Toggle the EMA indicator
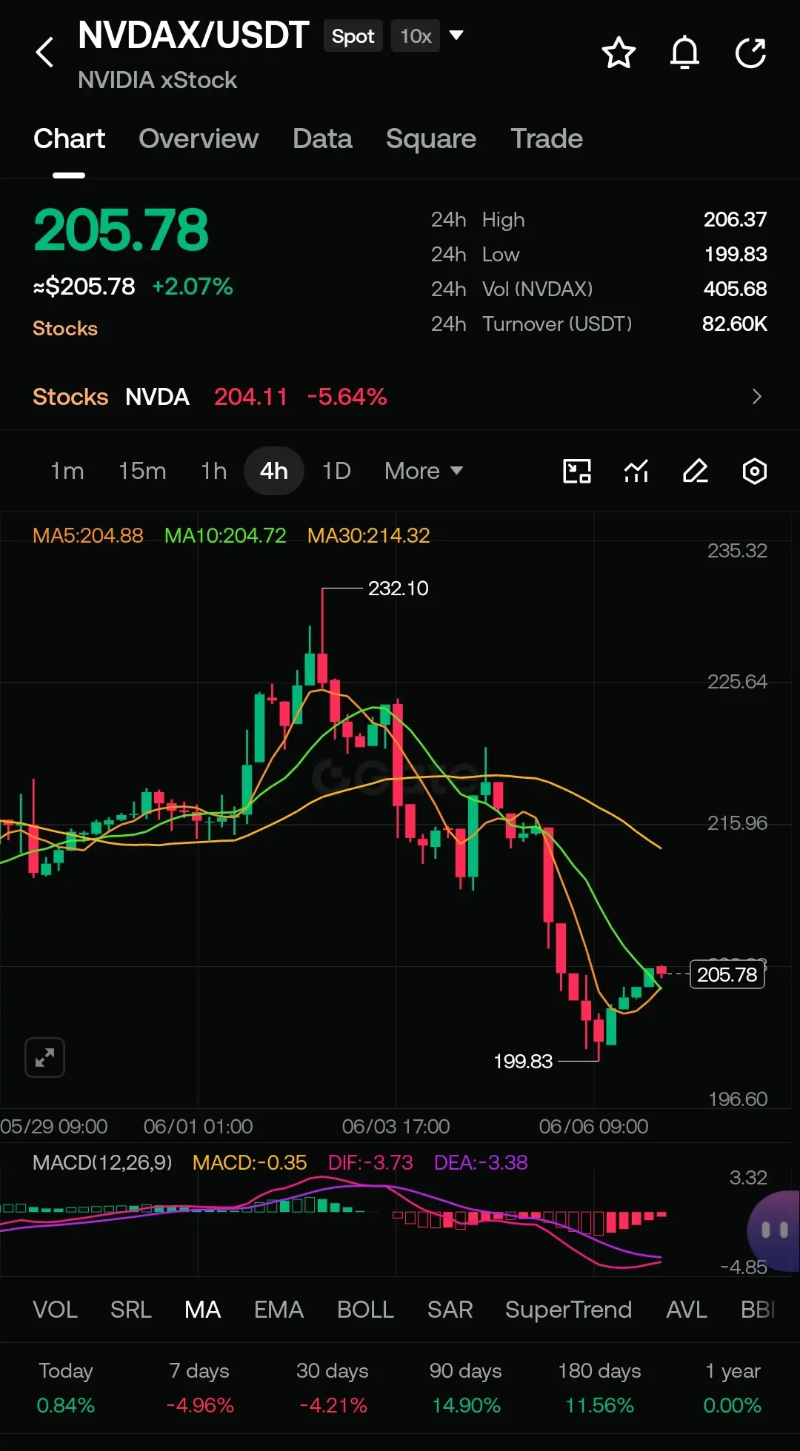This screenshot has width=800, height=1451. pos(279,1310)
